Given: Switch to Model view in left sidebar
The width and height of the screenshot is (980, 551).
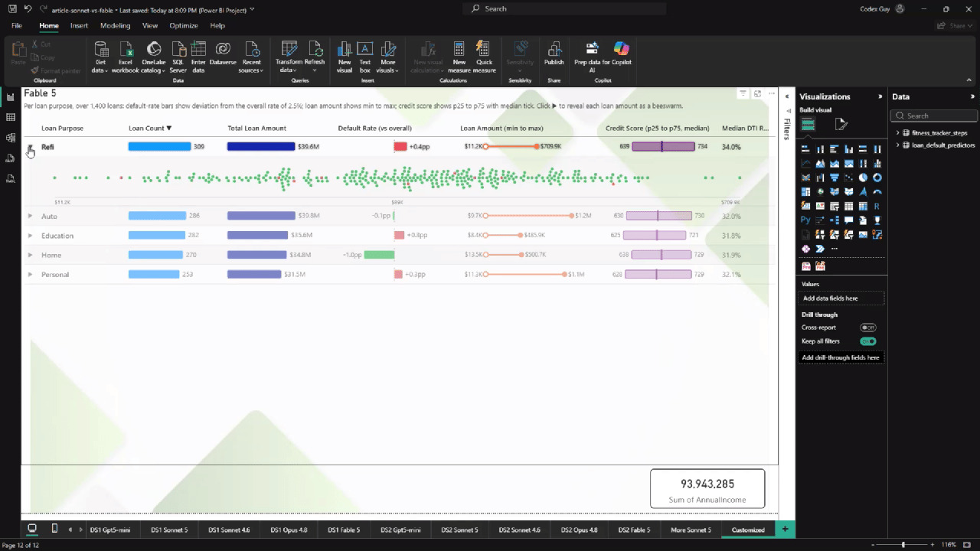Looking at the screenshot, I should (x=10, y=138).
